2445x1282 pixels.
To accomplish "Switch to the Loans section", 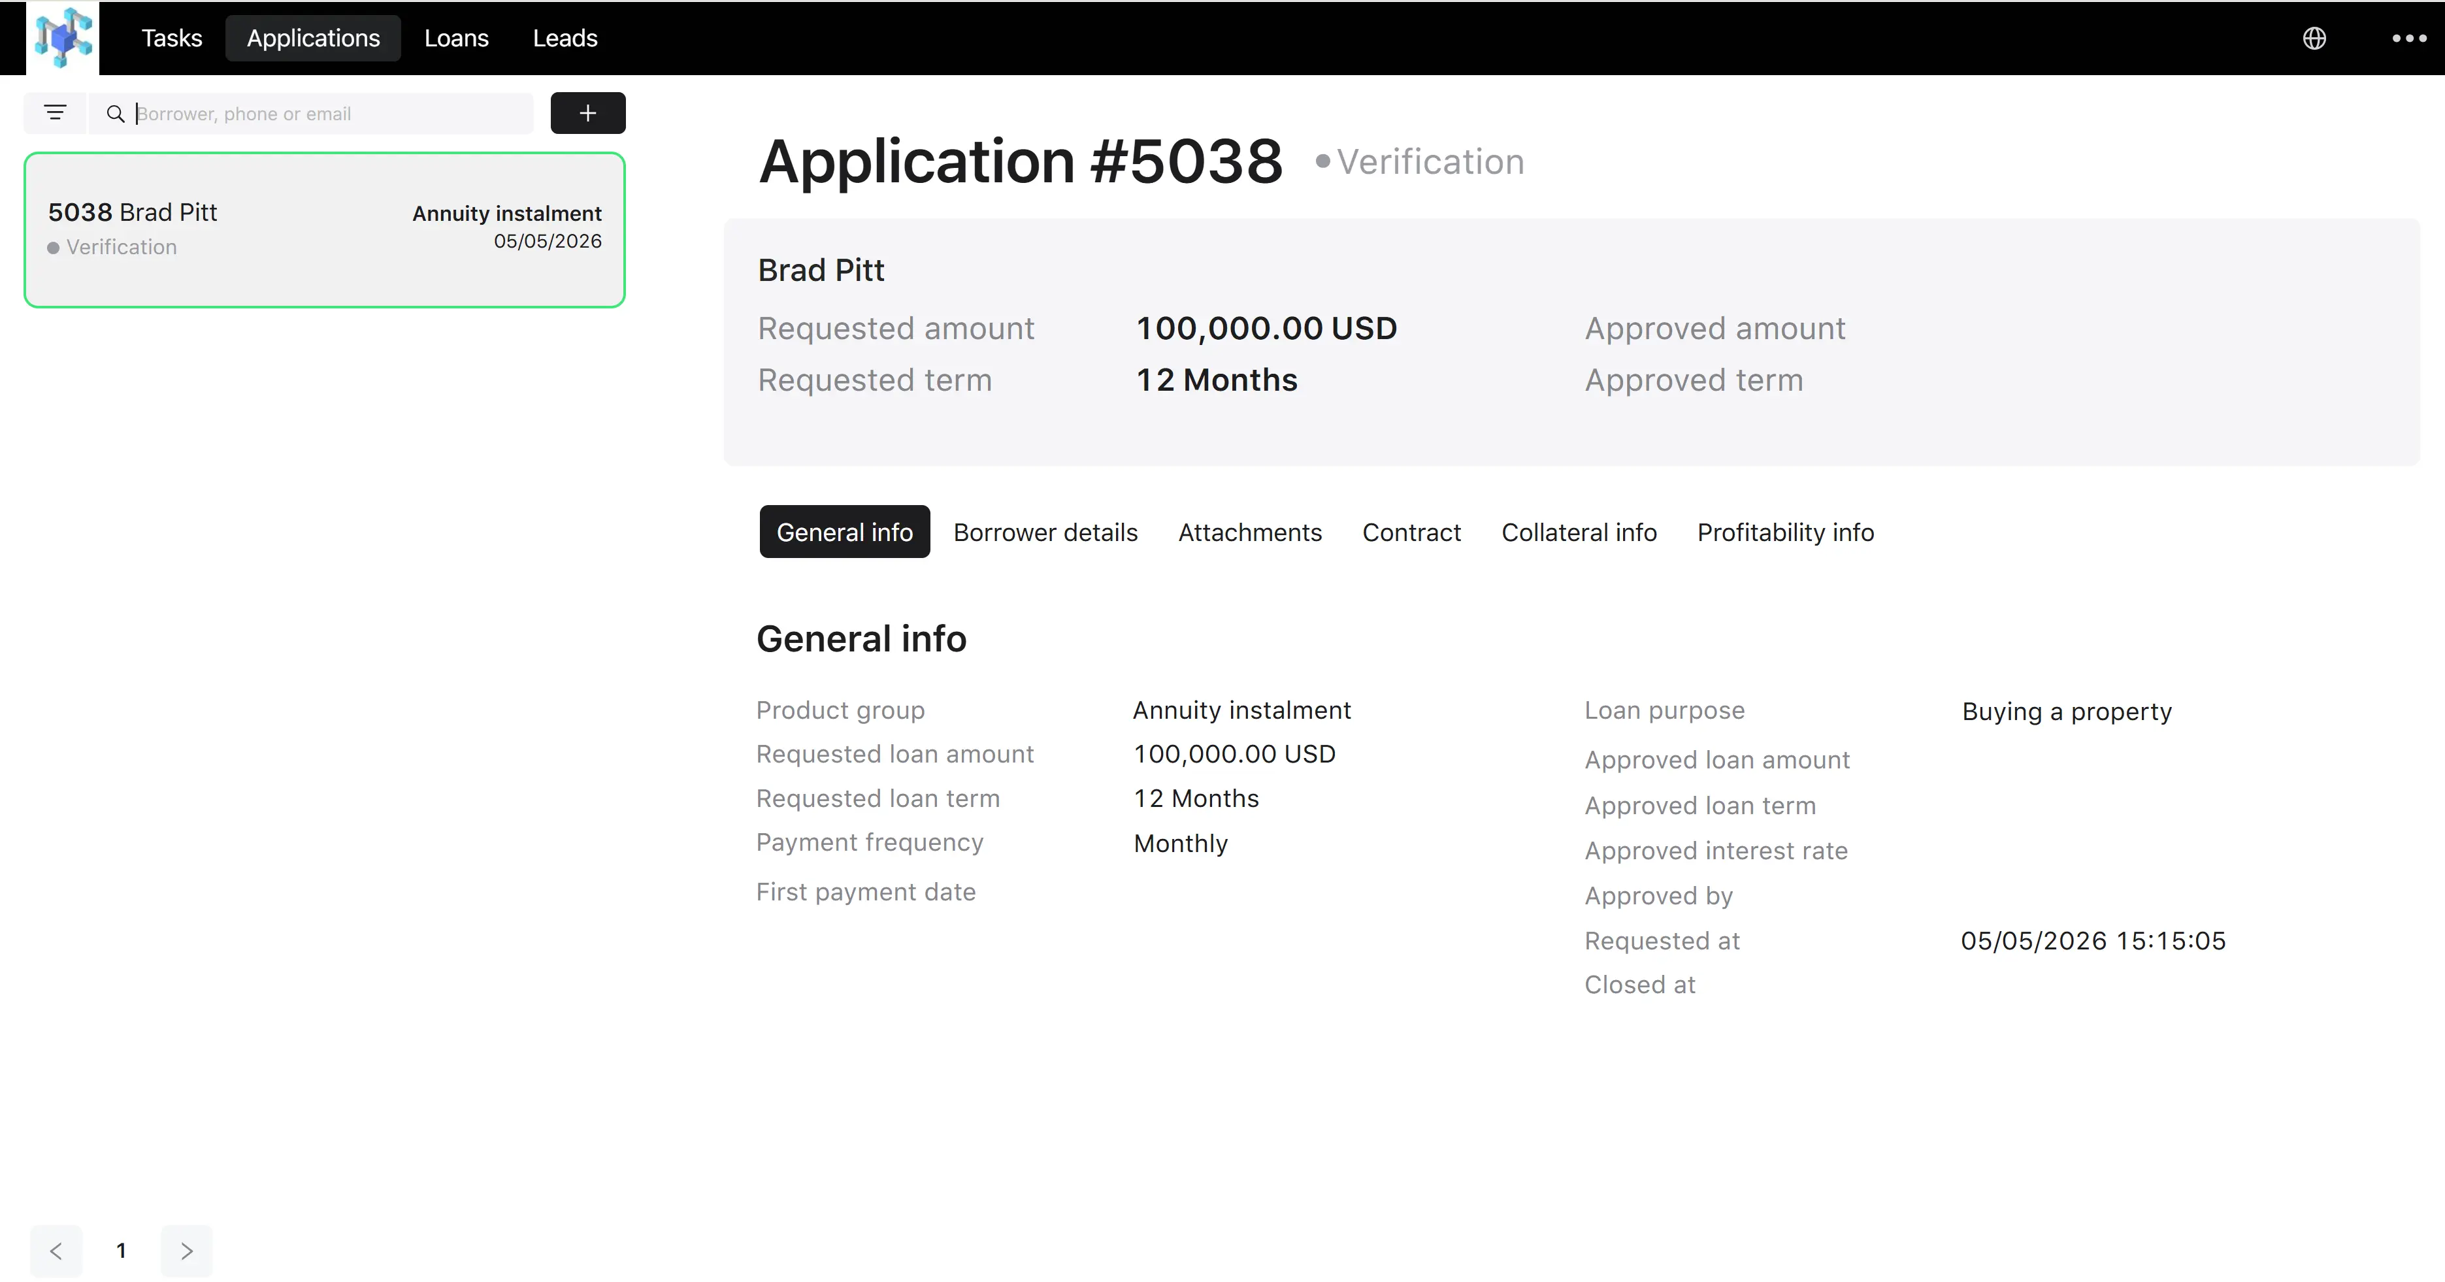I will click(x=457, y=38).
